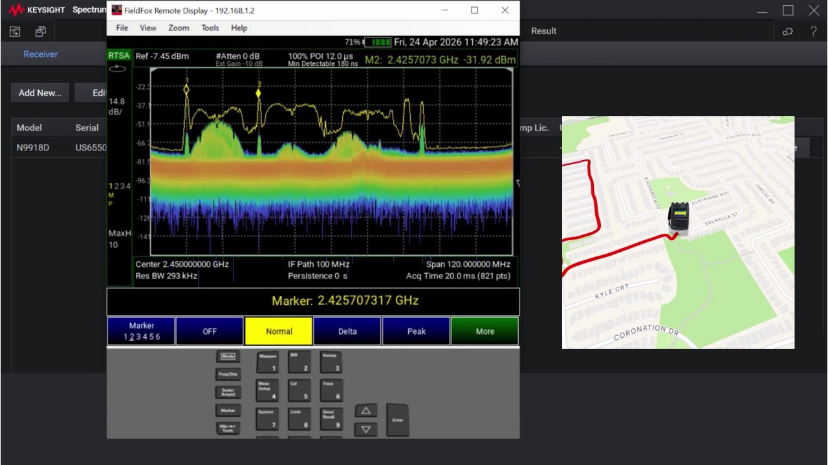This screenshot has width=828, height=465.
Task: Click the Scale/Amptd hardkey
Action: 228,392
